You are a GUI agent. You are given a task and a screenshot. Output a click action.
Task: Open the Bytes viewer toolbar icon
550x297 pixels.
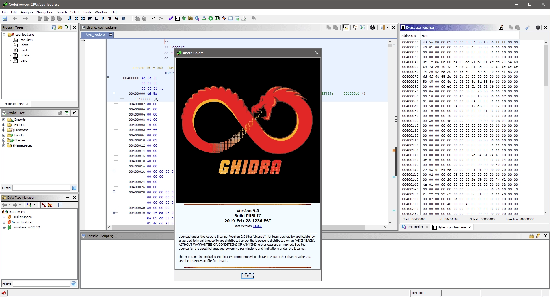(x=177, y=18)
